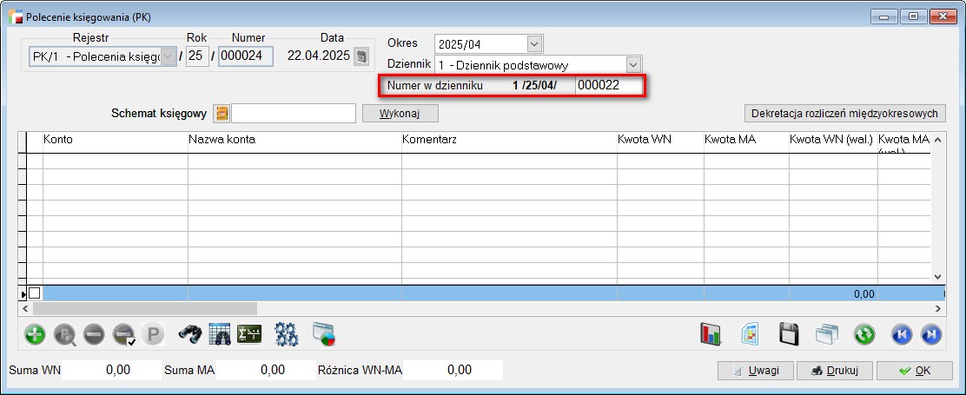966x395 pixels.
Task: Open the Dziennik podstawowy dropdown
Action: 633,64
